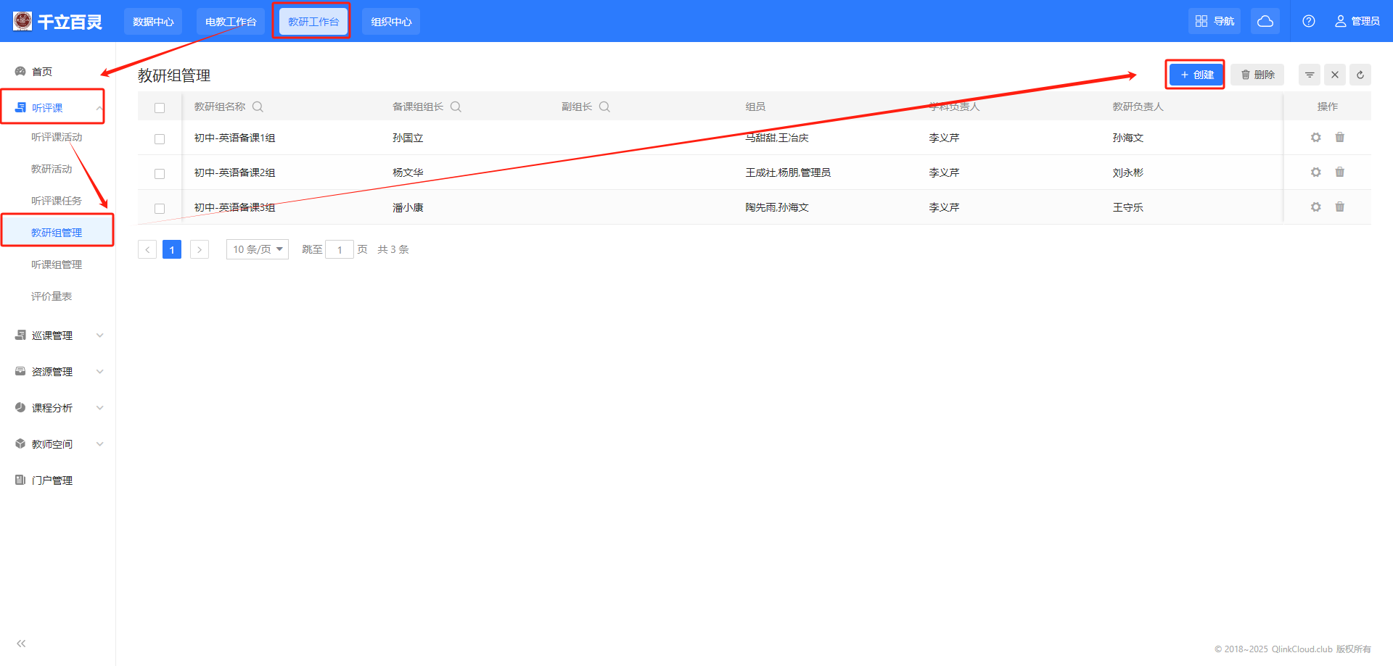
Task: Open the 10 条/页 page size dropdown
Action: click(x=257, y=249)
